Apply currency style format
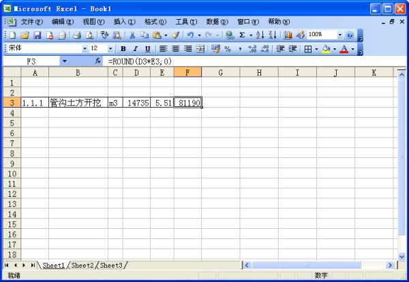The height and width of the screenshot is (282, 409). pyautogui.click(x=215, y=49)
